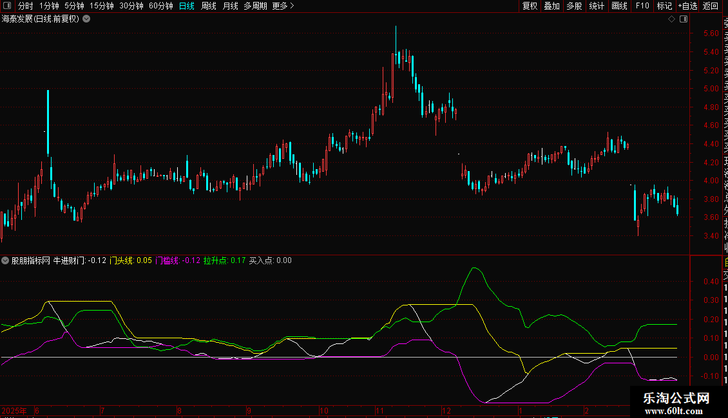728x418 pixels.
Task: Open the 统计 statistics tool
Action: point(597,6)
